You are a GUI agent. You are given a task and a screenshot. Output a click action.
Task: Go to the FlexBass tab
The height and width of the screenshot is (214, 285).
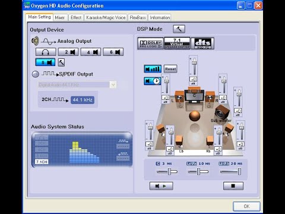click(x=138, y=18)
